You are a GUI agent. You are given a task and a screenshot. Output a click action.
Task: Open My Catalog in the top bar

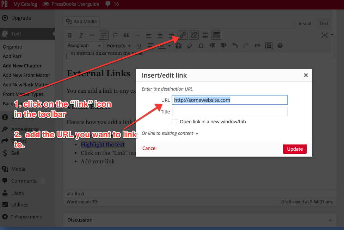point(25,4)
